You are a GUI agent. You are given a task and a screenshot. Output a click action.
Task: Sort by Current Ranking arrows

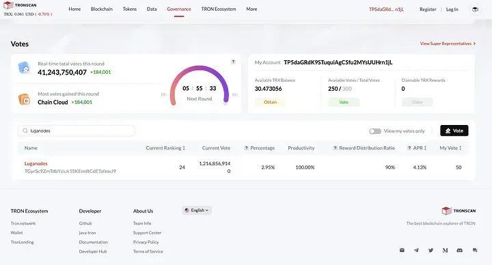point(184,148)
